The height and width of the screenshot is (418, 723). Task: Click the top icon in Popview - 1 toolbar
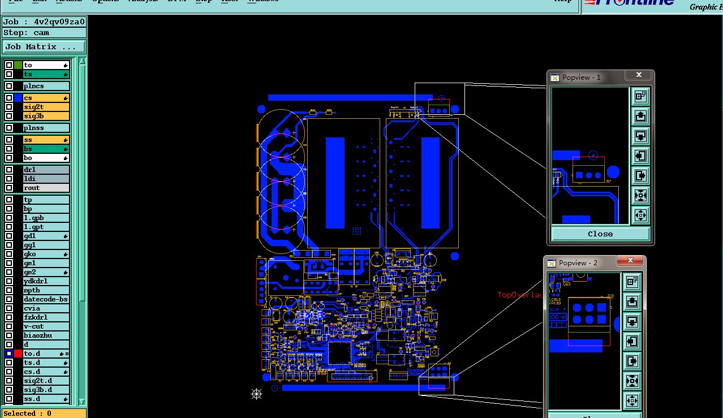tap(640, 96)
